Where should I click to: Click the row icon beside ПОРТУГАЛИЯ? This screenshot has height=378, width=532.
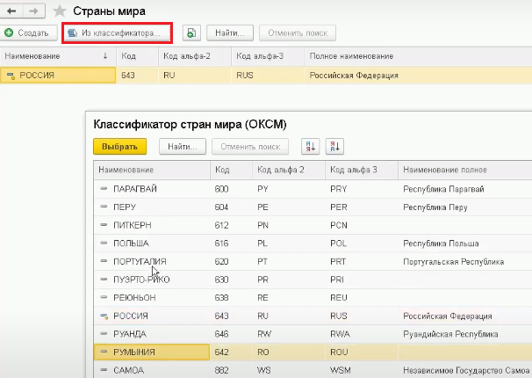coord(104,261)
